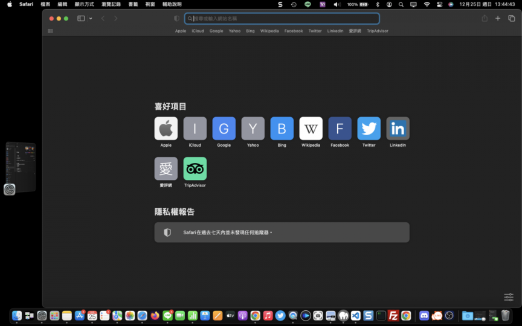
Task: Open Bluetooth status in menu bar
Action: pos(378,4)
